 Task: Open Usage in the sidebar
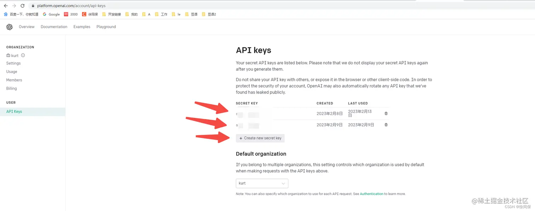[x=12, y=72]
